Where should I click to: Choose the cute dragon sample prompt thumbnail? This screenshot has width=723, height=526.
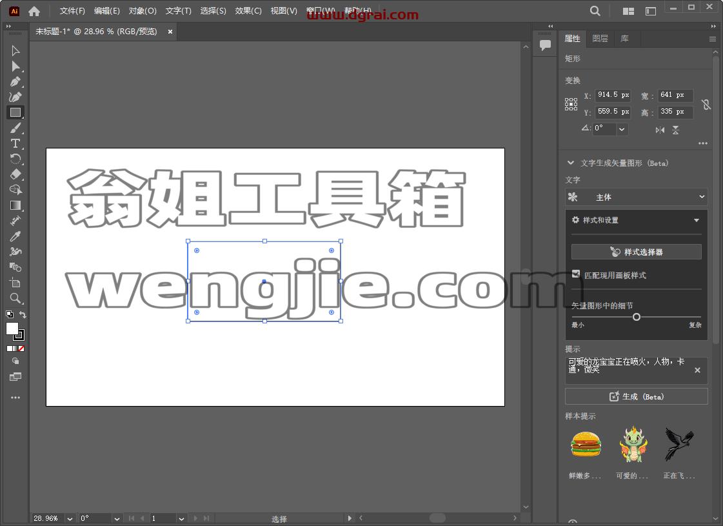(x=633, y=444)
